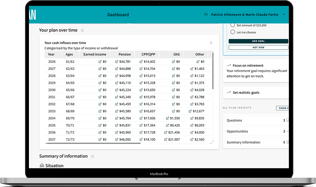Expand the Summary Information section
316x187 pixels.
pyautogui.click(x=287, y=142)
